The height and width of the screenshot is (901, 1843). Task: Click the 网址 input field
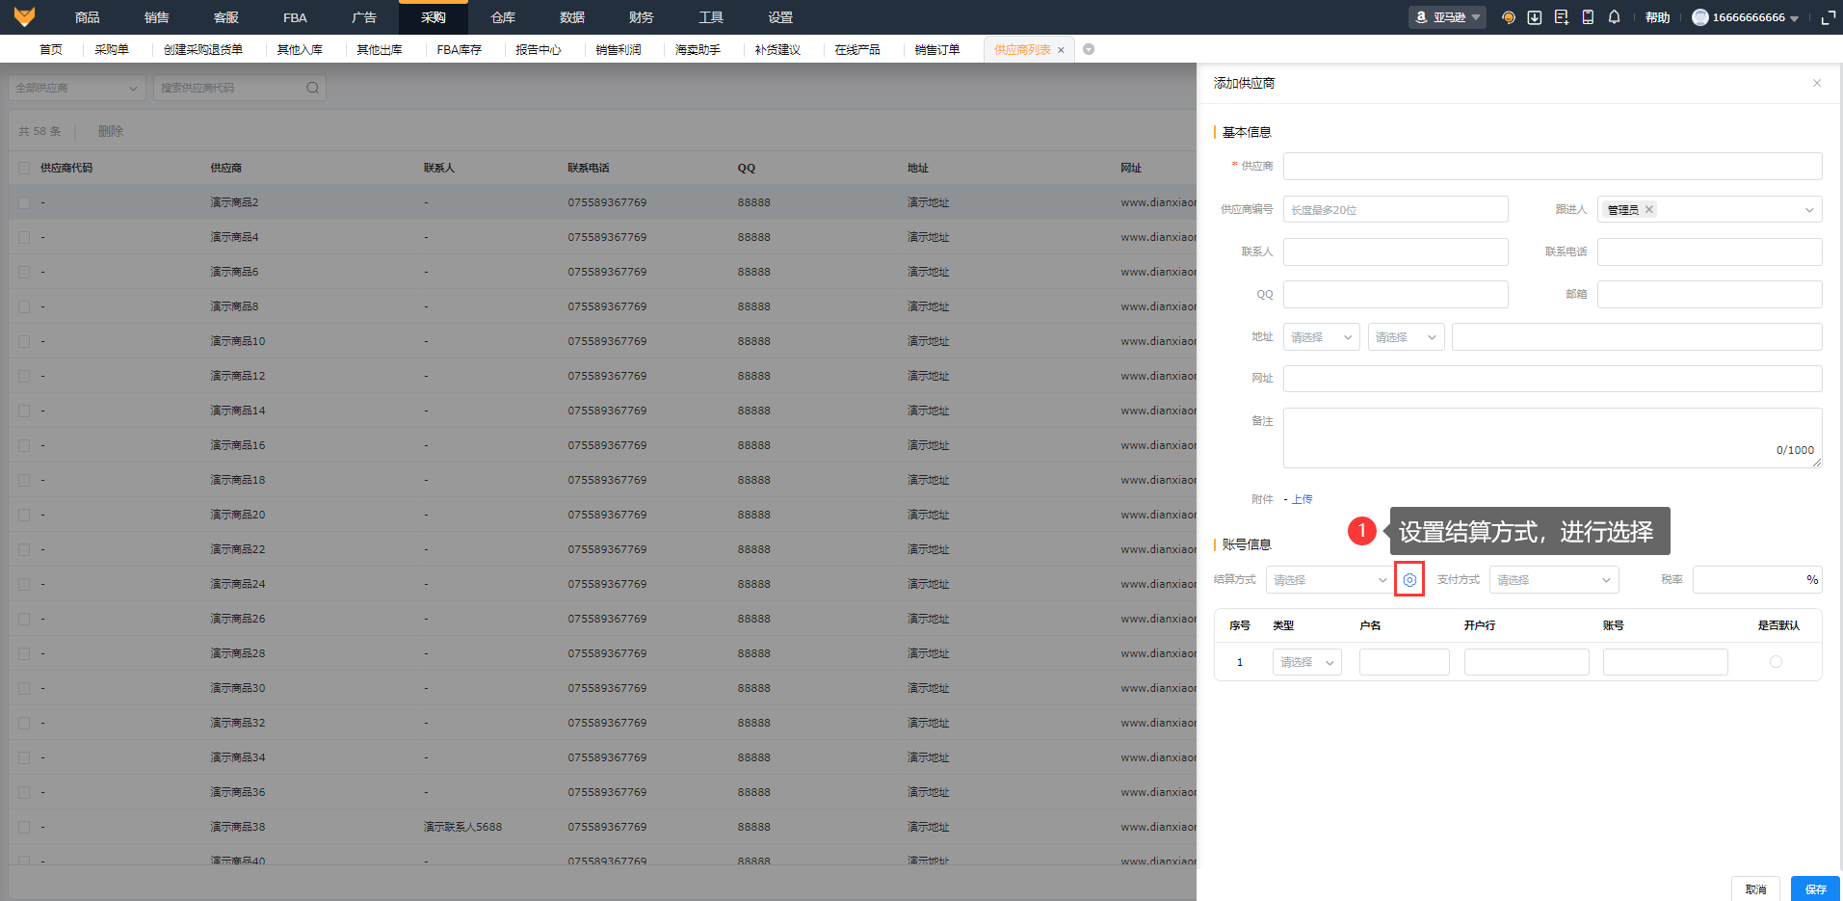tap(1552, 379)
